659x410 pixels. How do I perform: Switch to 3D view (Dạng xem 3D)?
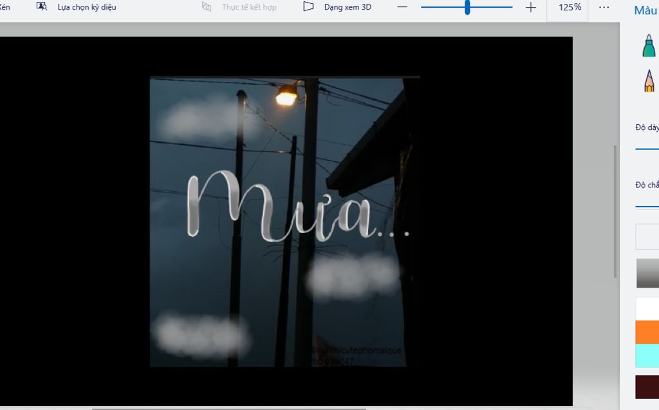click(x=337, y=6)
